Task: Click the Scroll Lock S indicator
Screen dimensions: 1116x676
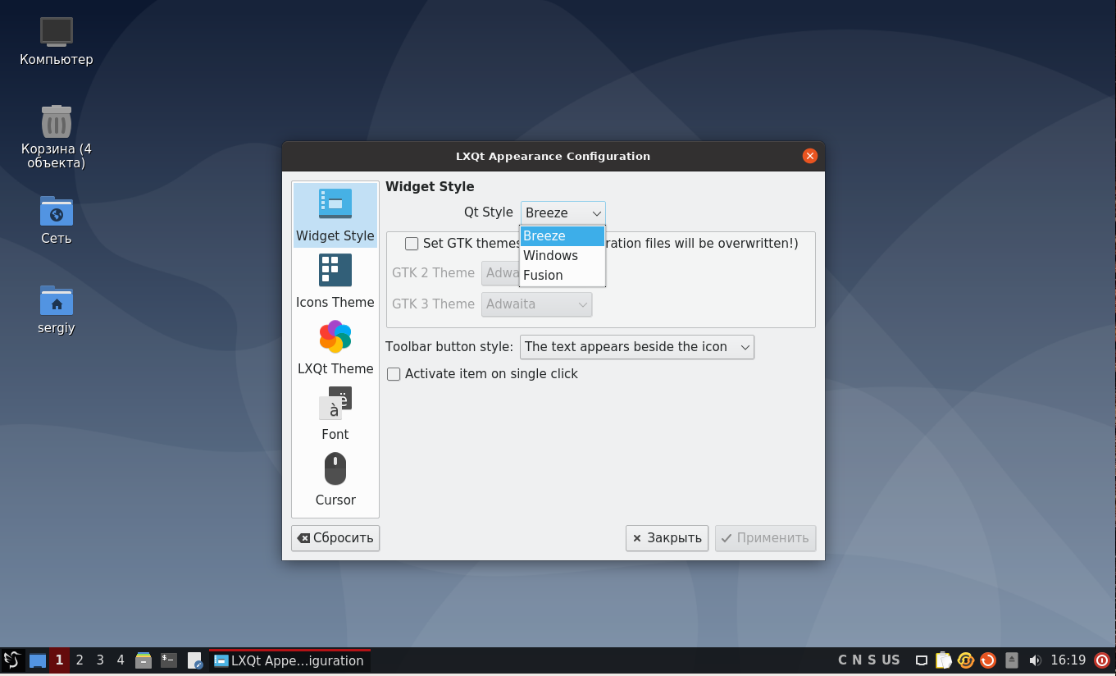Action: [872, 660]
